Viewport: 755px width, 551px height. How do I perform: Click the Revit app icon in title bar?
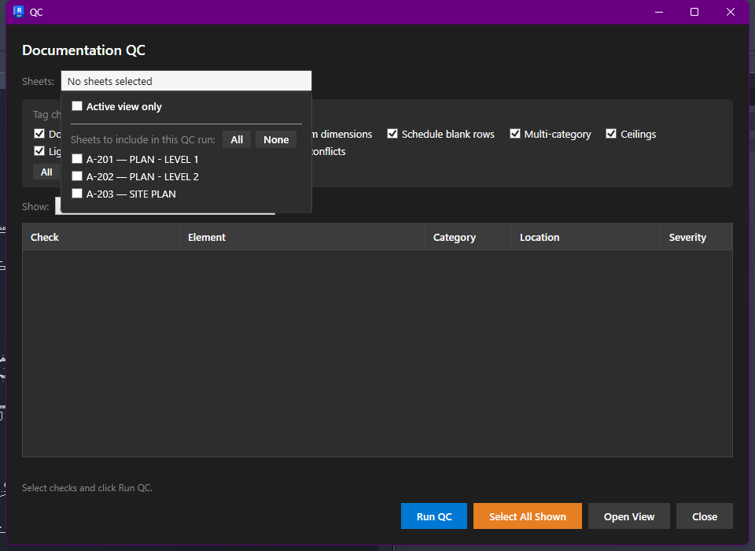coord(18,12)
